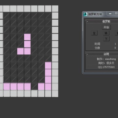Collapse the 俄罗斯 rollout via minus sign

click(87, 22)
